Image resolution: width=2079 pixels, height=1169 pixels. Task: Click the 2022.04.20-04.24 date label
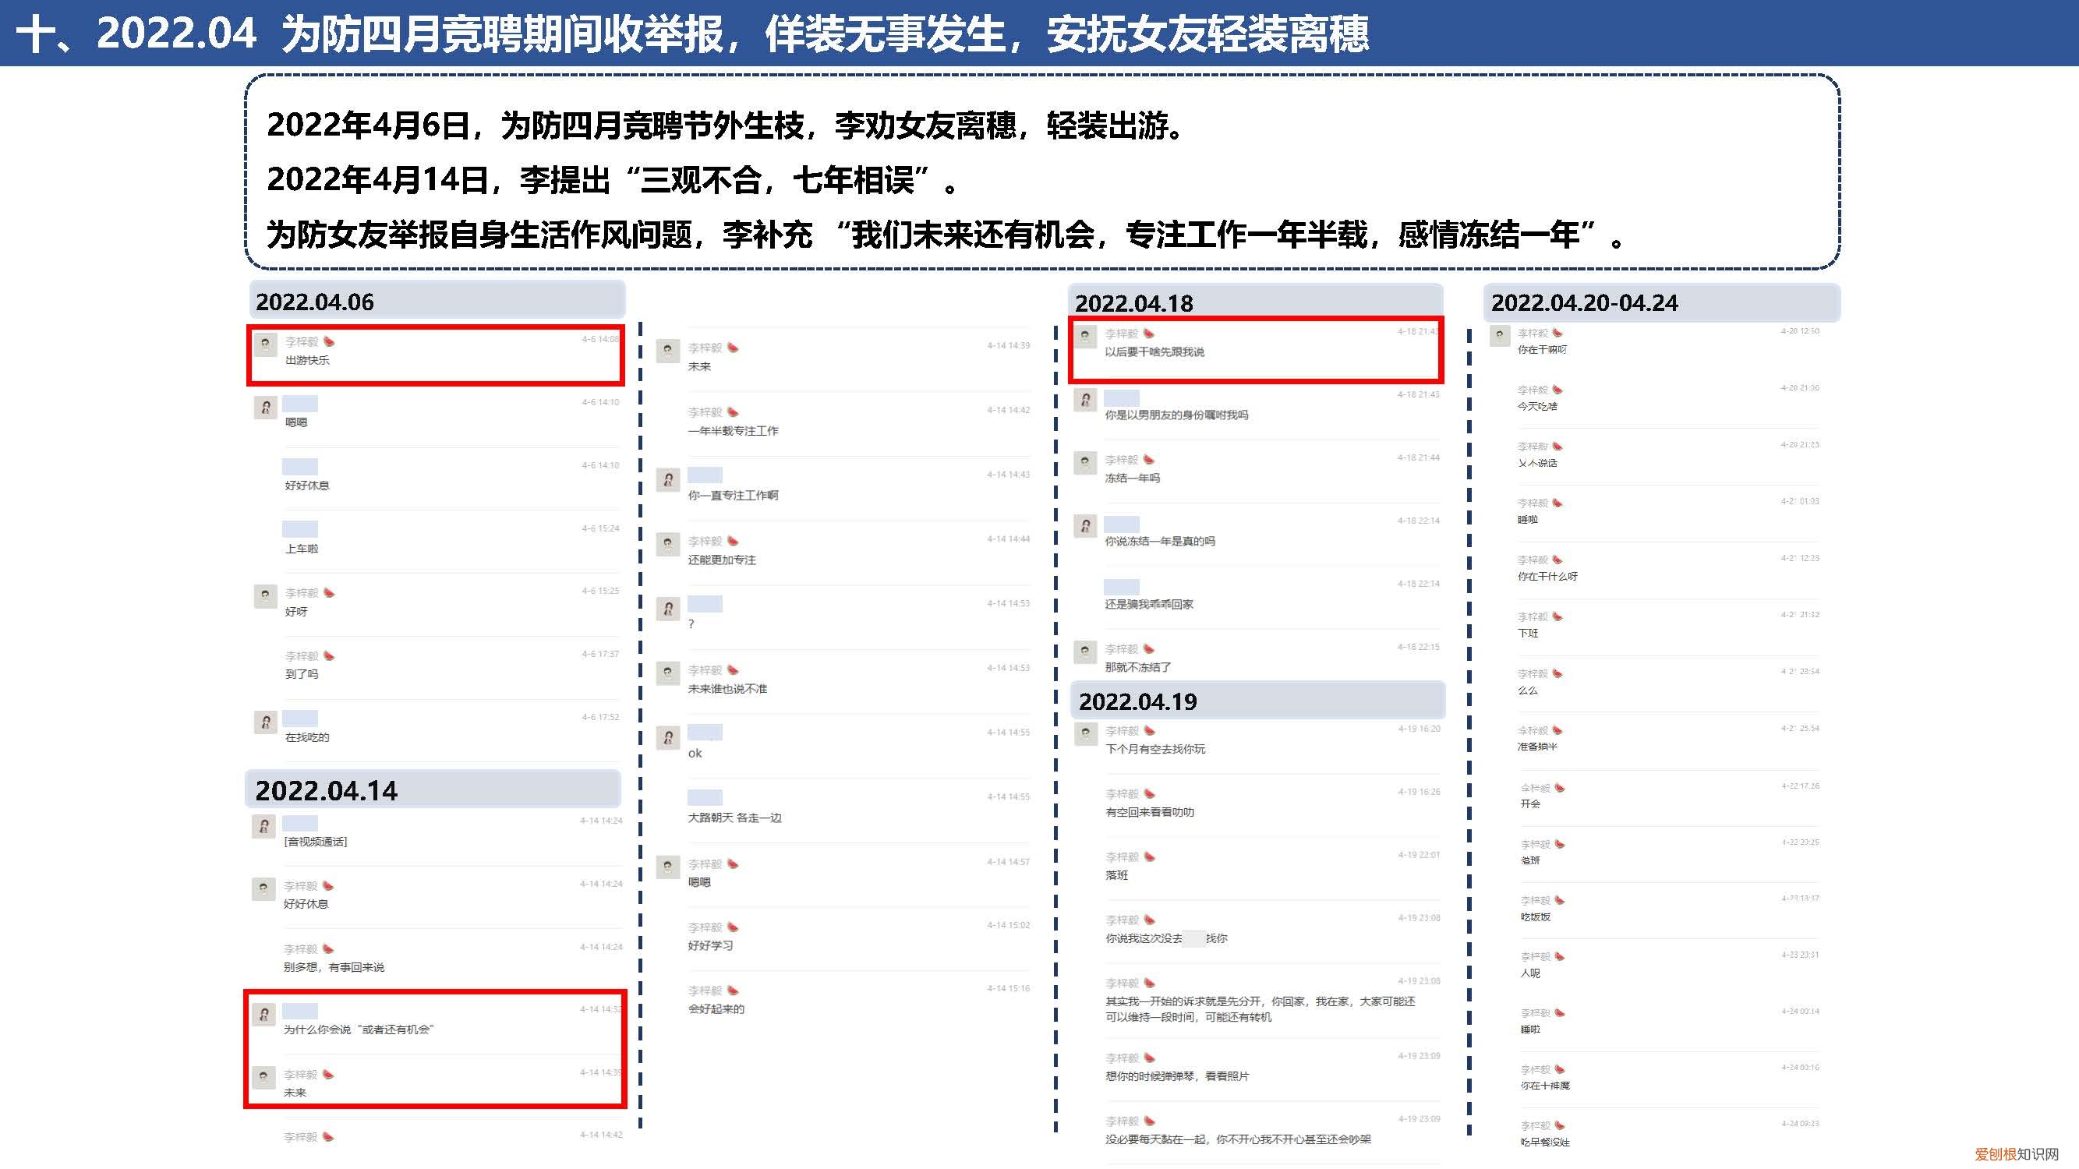pyautogui.click(x=1584, y=303)
